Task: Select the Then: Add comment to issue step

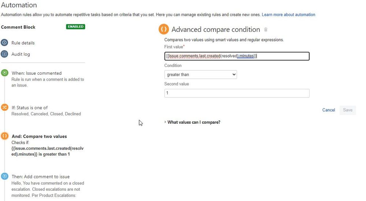Action: coord(41,177)
